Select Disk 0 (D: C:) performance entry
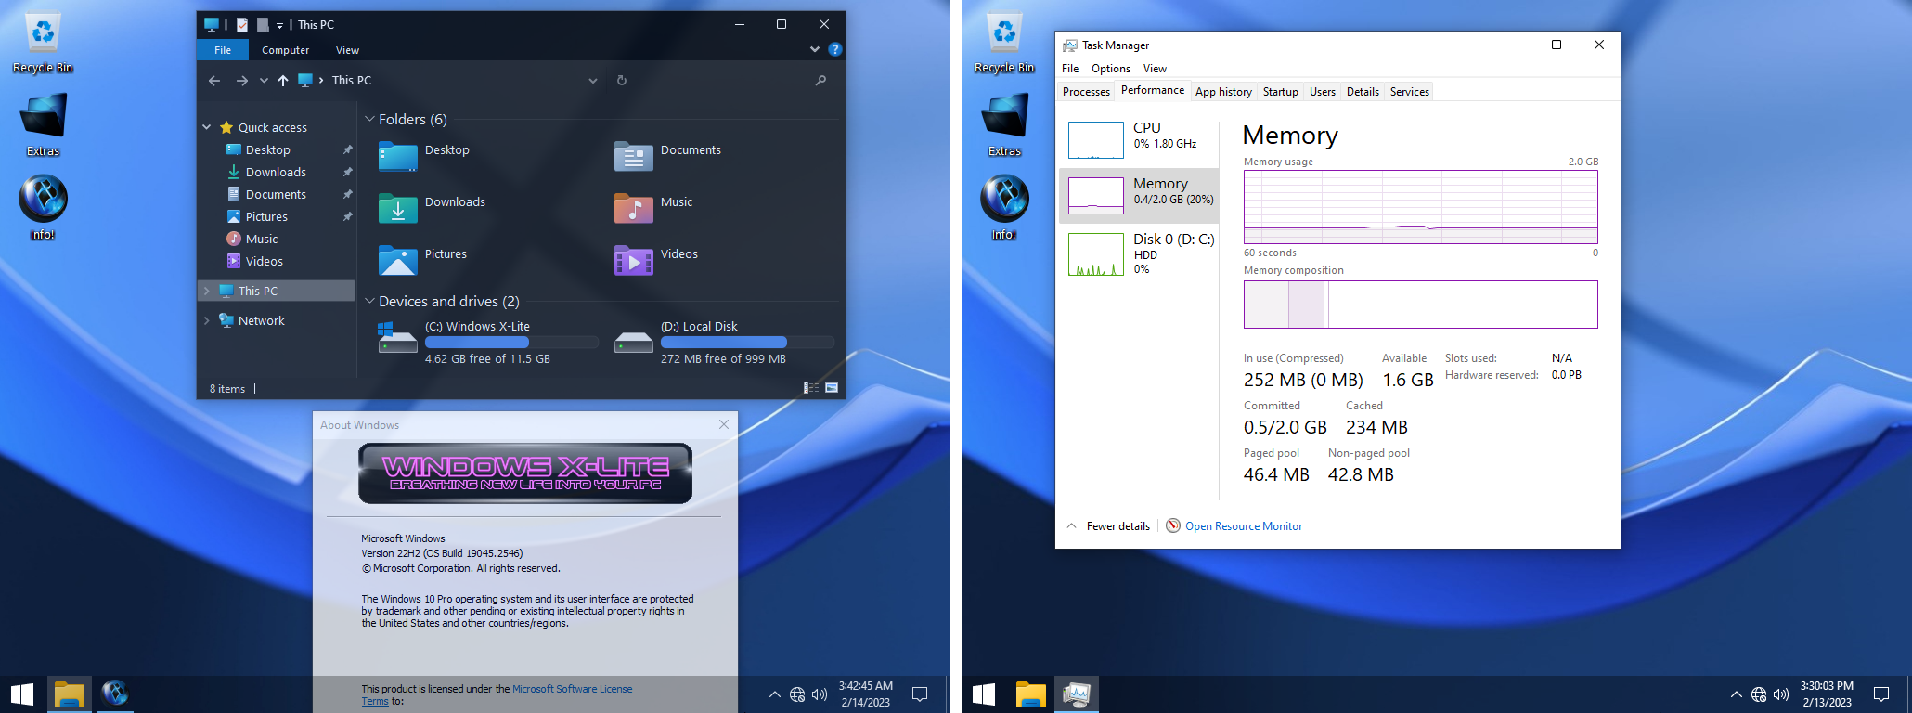 point(1139,254)
